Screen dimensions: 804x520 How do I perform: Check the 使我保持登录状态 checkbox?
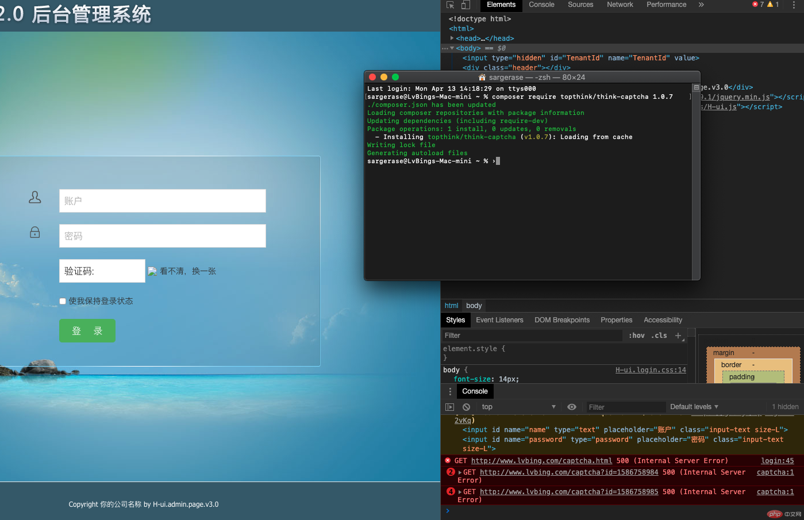click(63, 301)
